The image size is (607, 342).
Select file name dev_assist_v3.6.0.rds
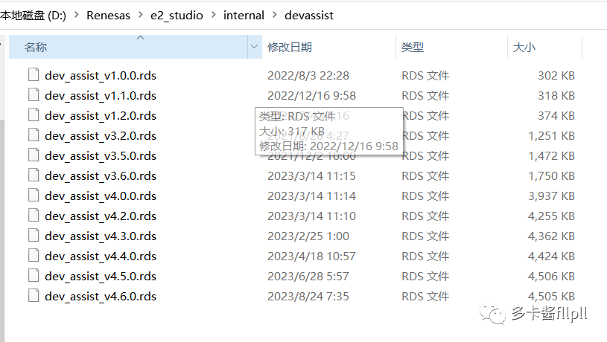click(101, 175)
